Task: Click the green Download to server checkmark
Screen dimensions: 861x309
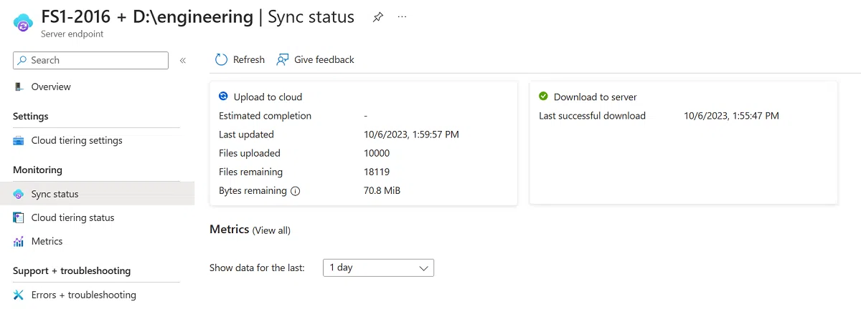Action: (x=543, y=97)
